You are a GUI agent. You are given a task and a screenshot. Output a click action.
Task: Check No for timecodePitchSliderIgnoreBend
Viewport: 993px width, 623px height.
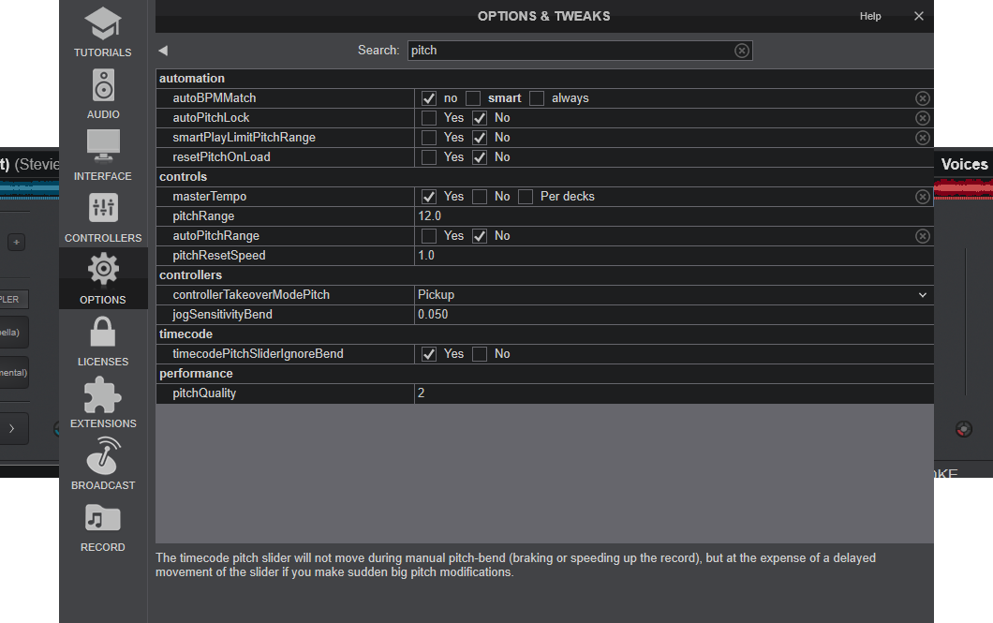click(480, 354)
